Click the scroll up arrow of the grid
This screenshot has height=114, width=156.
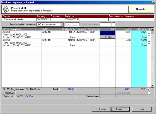tap(152, 29)
